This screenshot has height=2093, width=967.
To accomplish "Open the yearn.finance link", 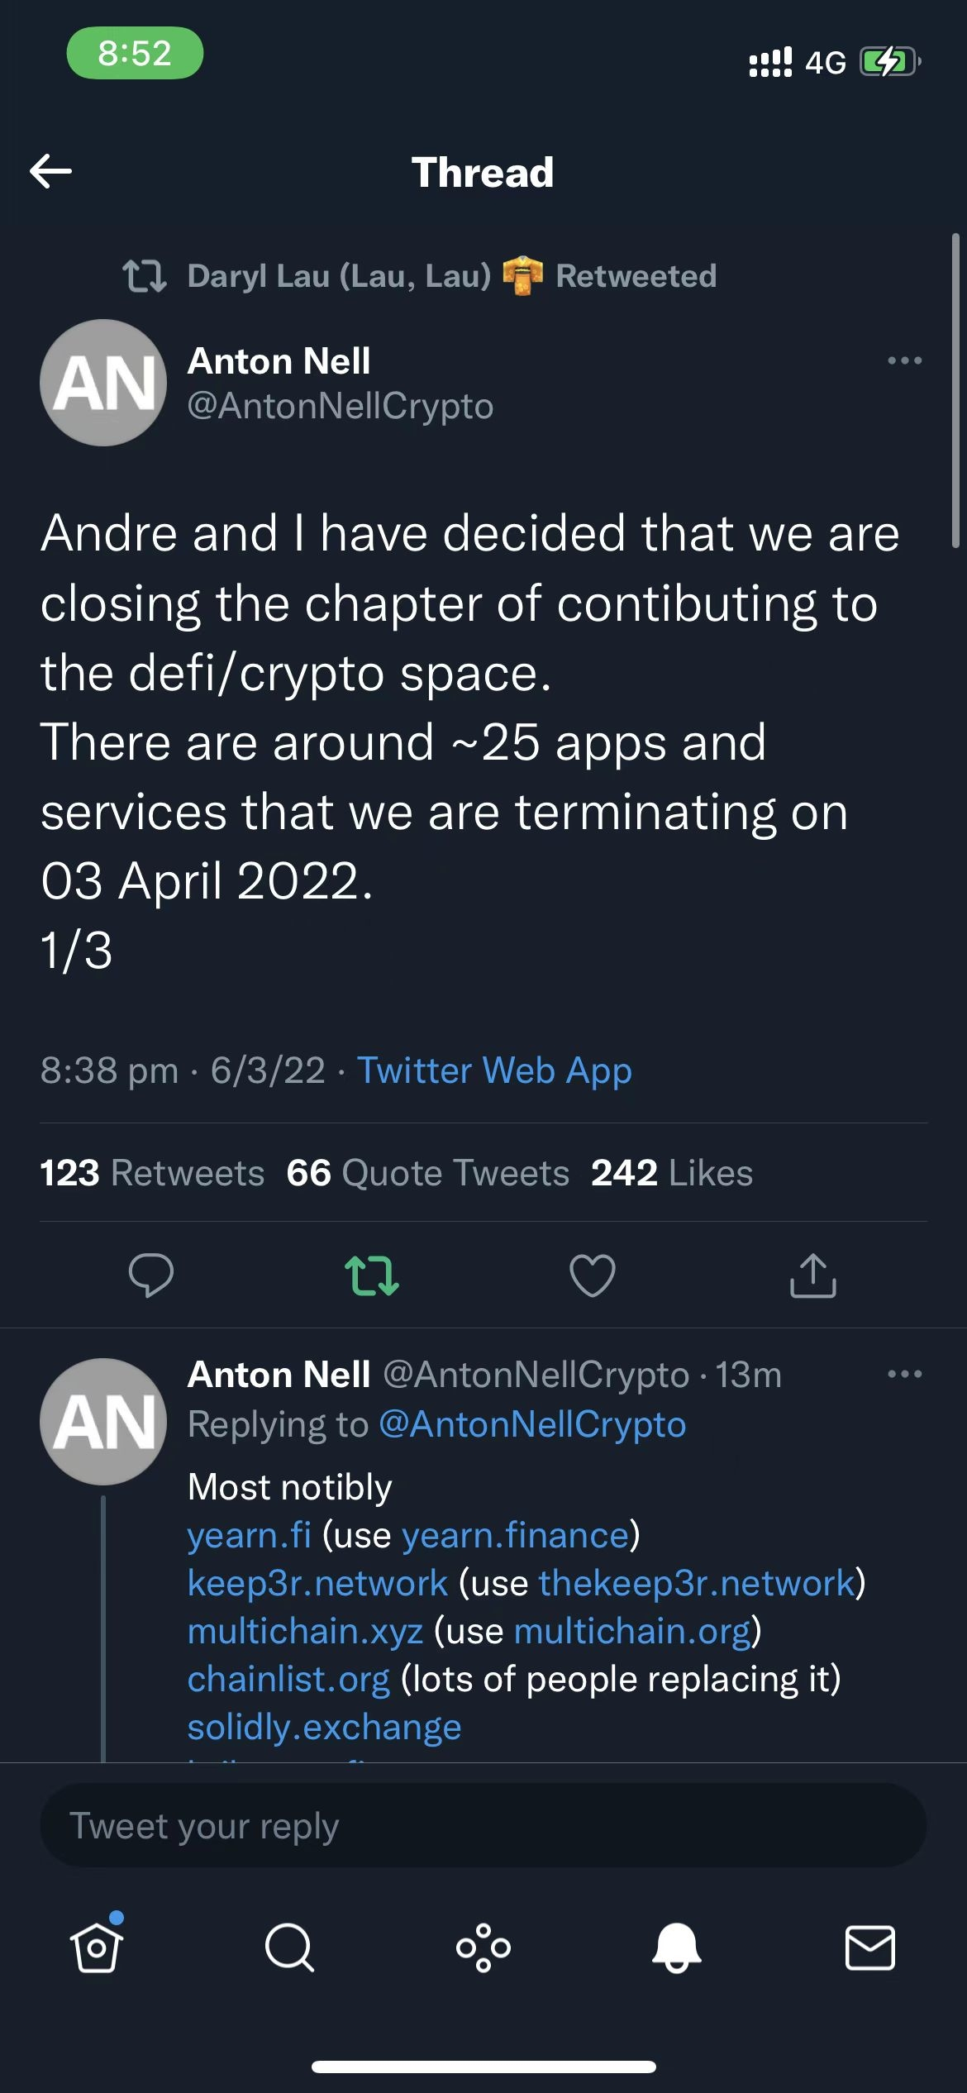I will (516, 1535).
